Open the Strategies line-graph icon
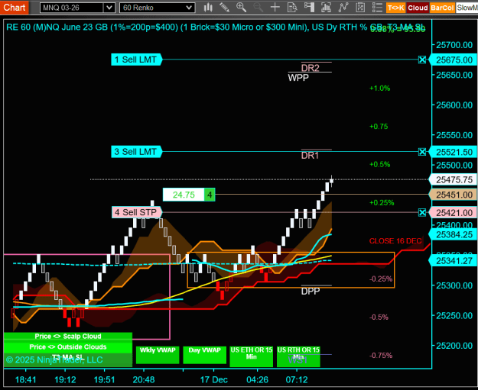Viewport: 478px width, 390px height. [x=343, y=8]
